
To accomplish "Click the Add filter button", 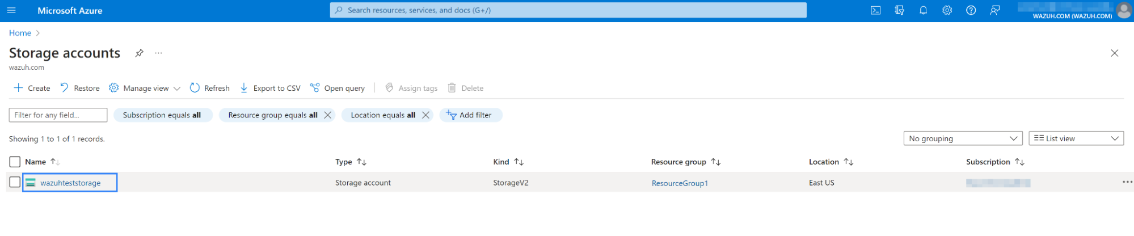I will tap(470, 115).
